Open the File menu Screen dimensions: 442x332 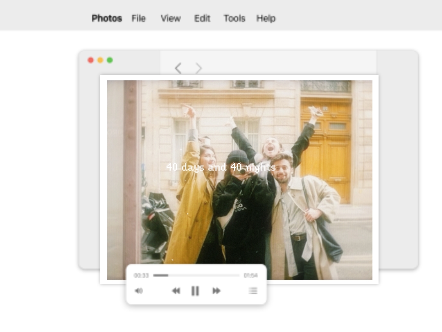click(x=138, y=18)
